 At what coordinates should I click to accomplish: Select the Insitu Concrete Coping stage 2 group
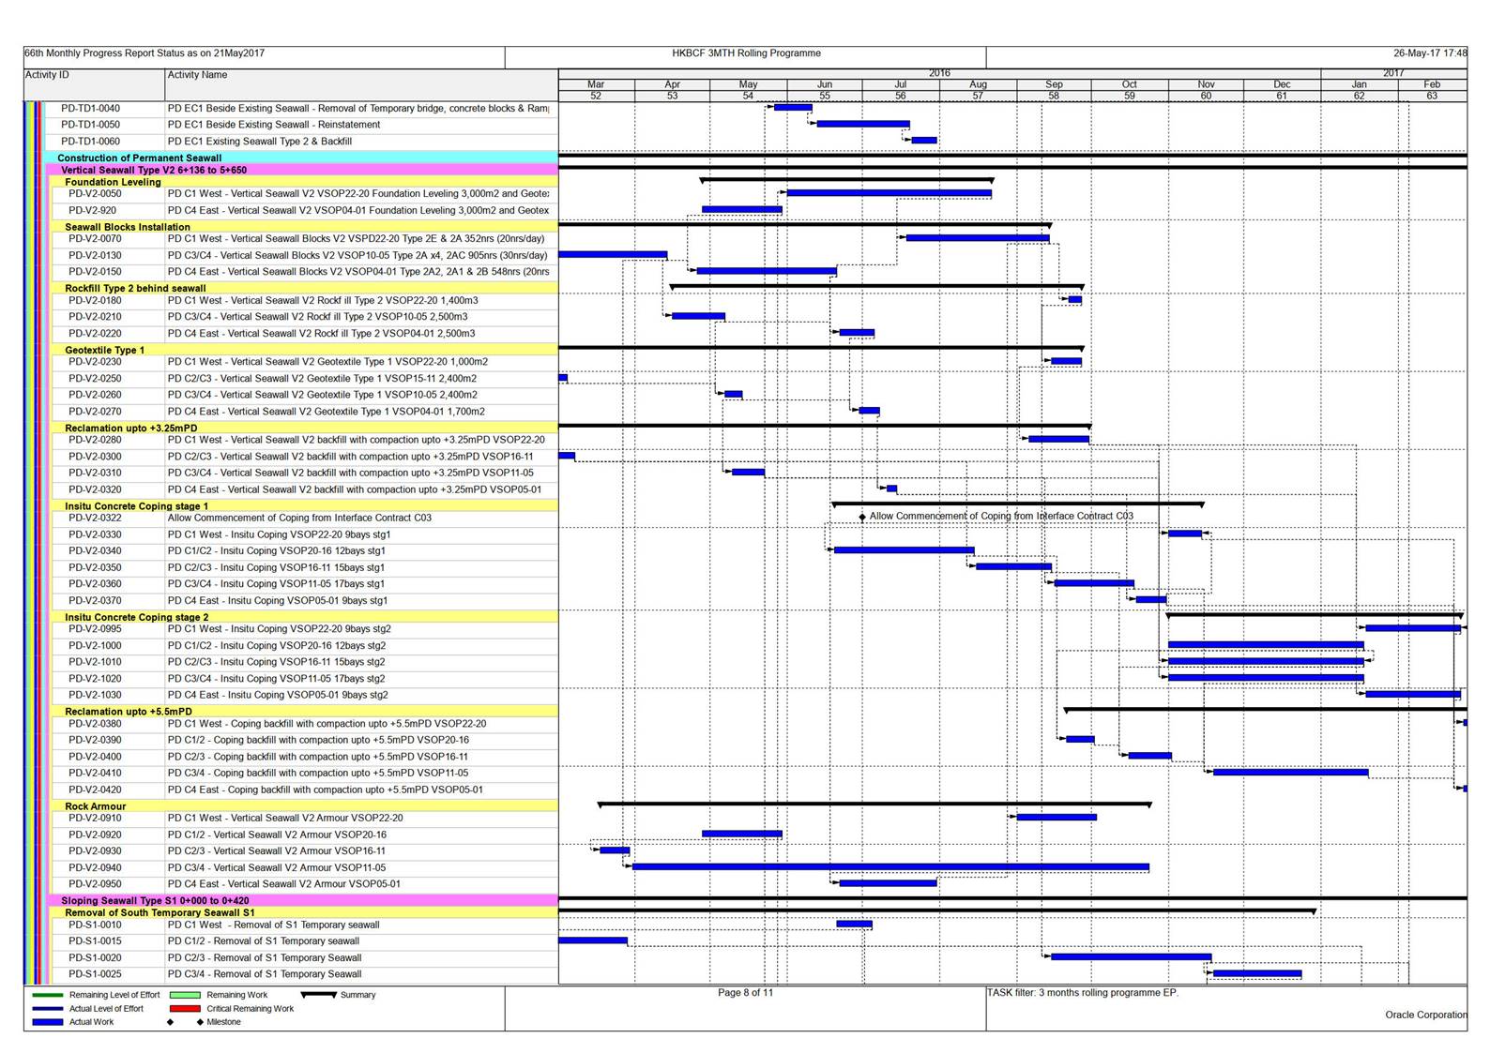(305, 617)
